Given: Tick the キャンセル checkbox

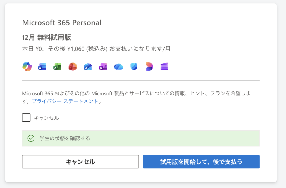Looking at the screenshot, I should [x=26, y=118].
